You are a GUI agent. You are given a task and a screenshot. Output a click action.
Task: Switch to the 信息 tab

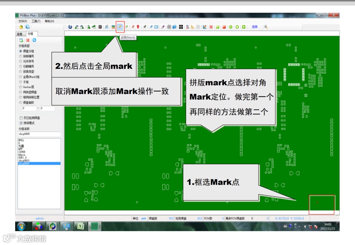click(x=20, y=34)
